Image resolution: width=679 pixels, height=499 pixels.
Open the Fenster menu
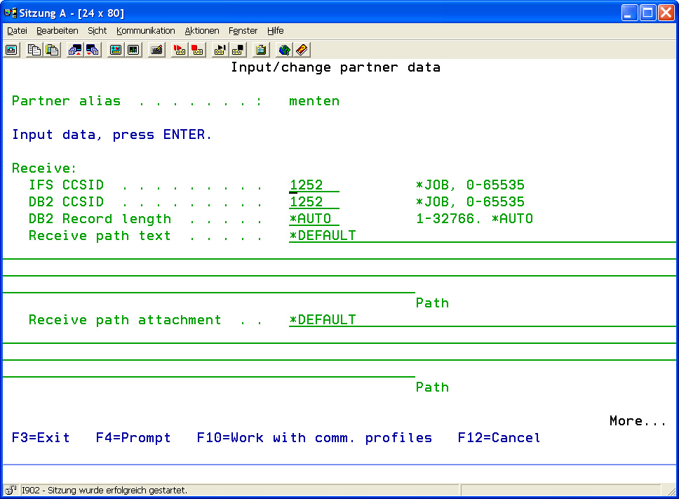point(243,31)
